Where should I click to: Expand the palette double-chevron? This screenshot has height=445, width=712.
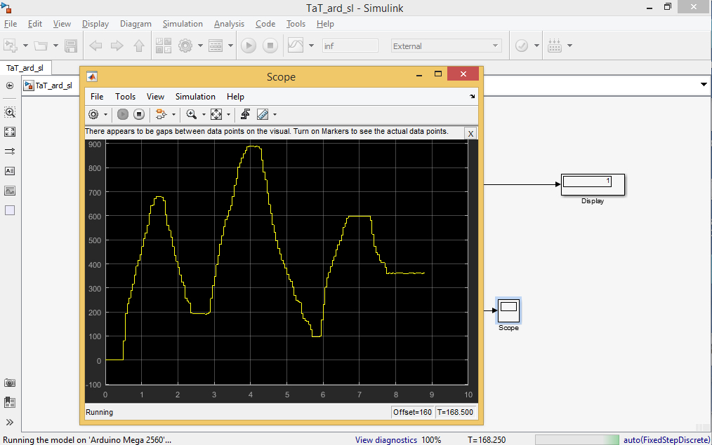[x=10, y=423]
